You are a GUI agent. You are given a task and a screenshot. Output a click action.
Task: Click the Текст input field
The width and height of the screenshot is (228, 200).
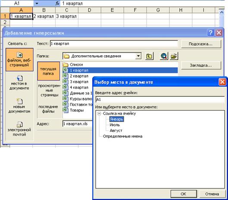[x=114, y=44]
